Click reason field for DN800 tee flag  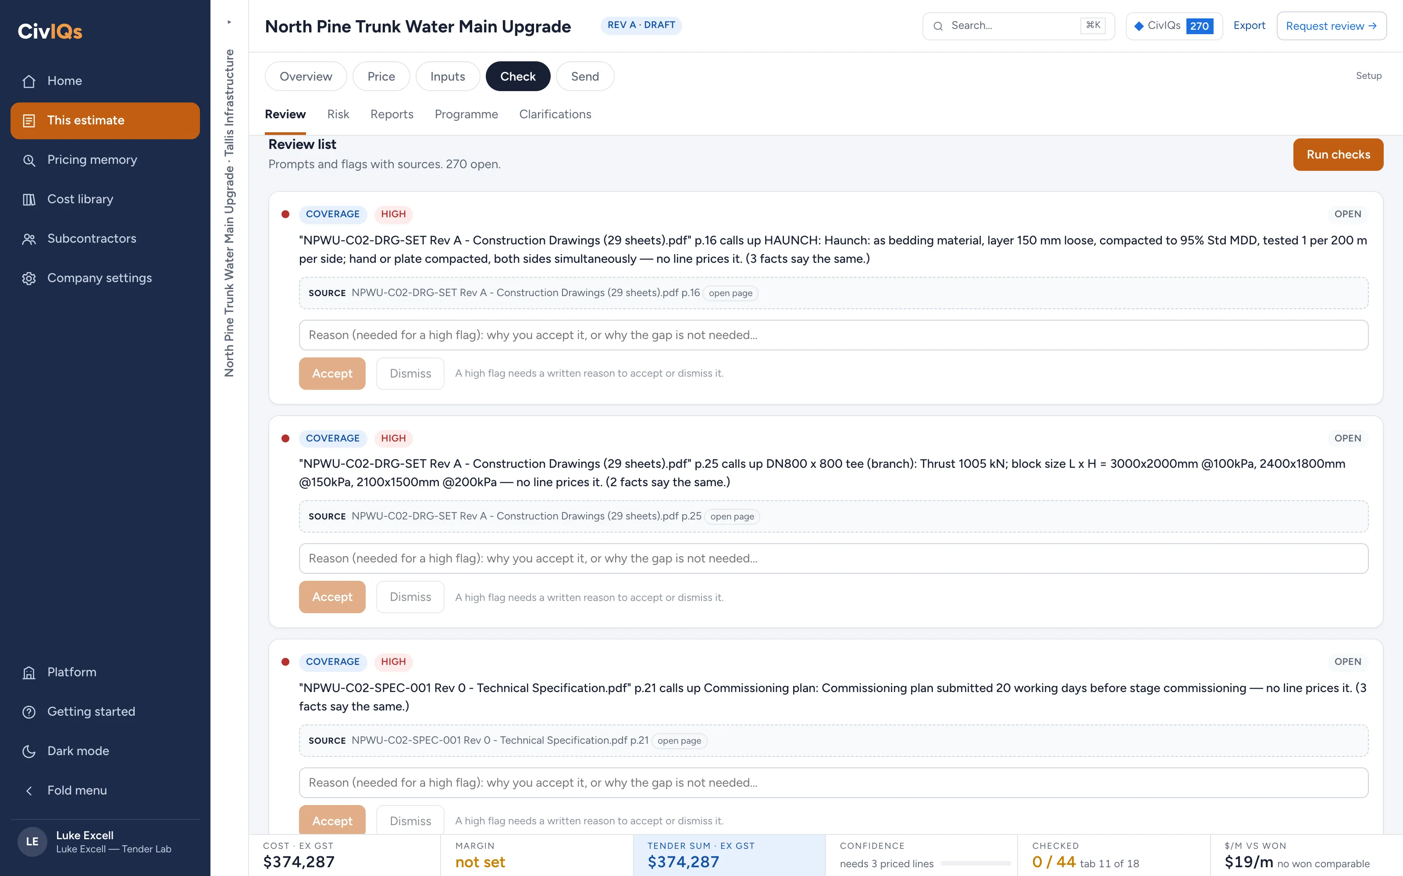pos(833,558)
